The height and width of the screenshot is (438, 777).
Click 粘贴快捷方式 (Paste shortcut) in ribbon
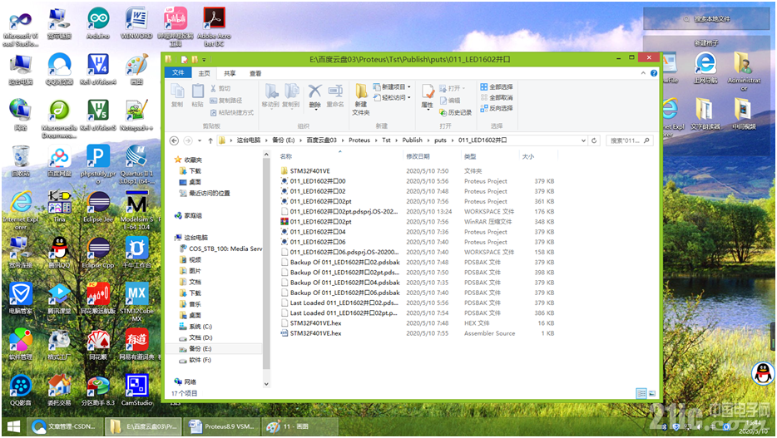[x=232, y=113]
